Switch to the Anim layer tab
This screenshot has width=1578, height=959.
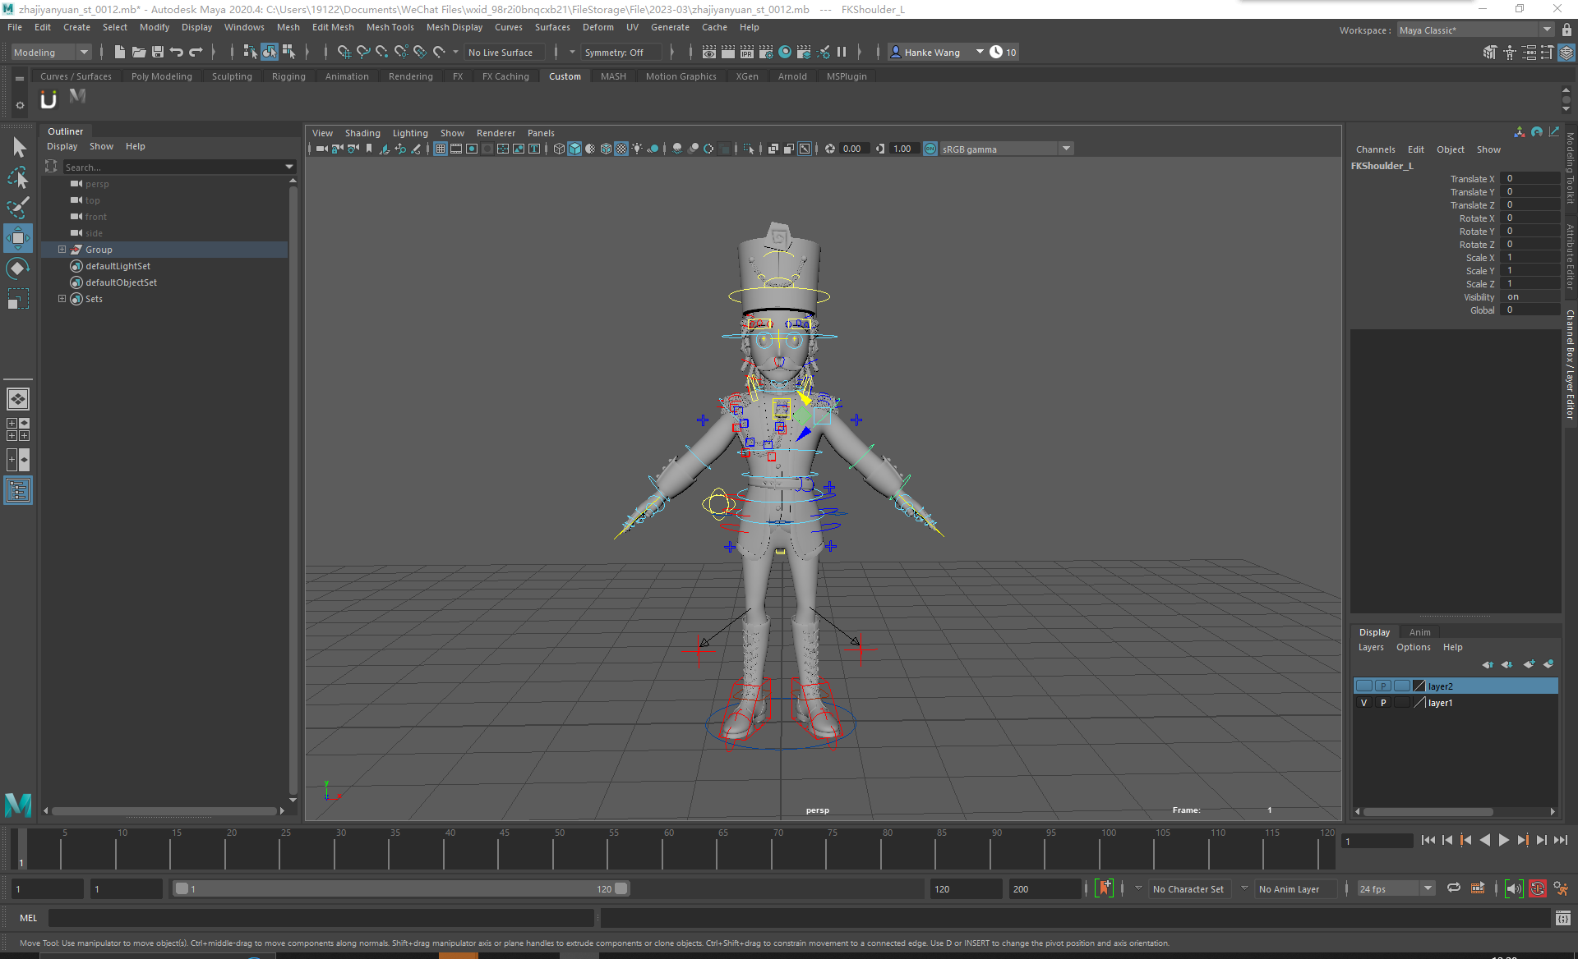pos(1419,632)
